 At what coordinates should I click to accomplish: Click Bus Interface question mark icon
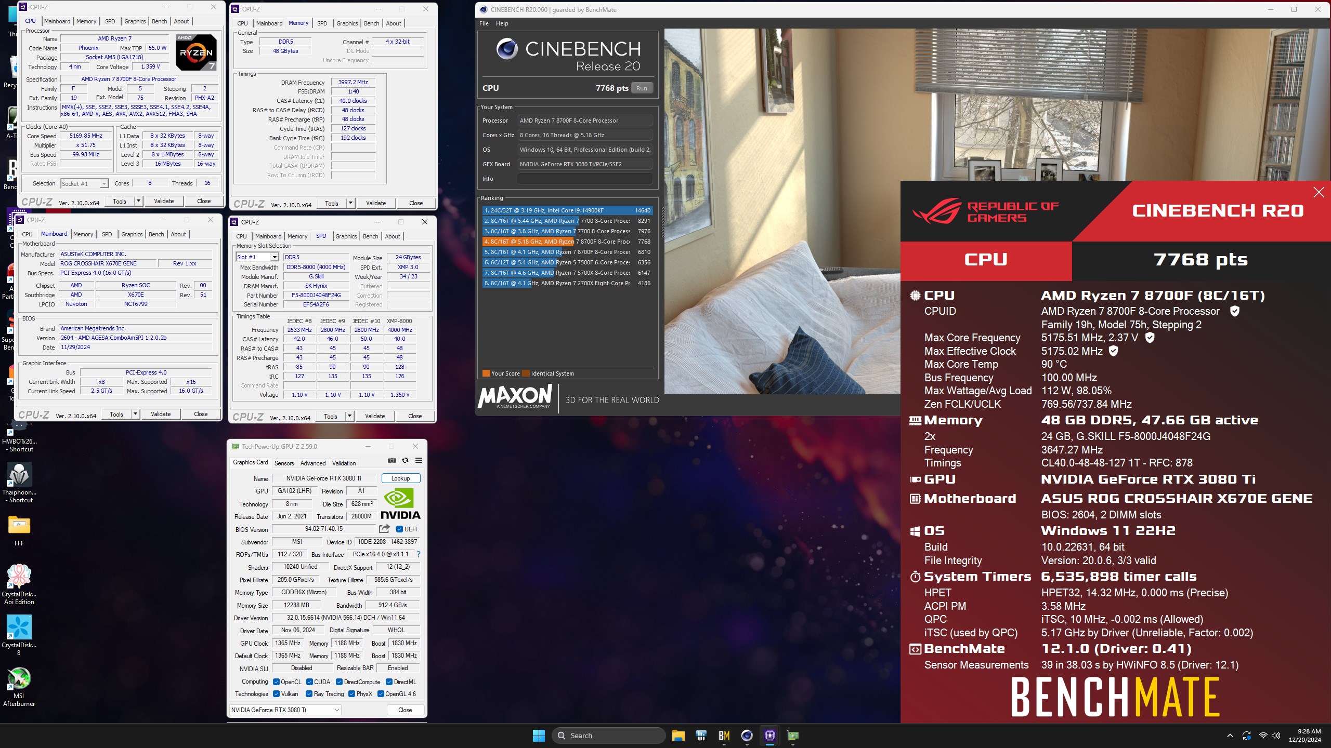(x=419, y=554)
